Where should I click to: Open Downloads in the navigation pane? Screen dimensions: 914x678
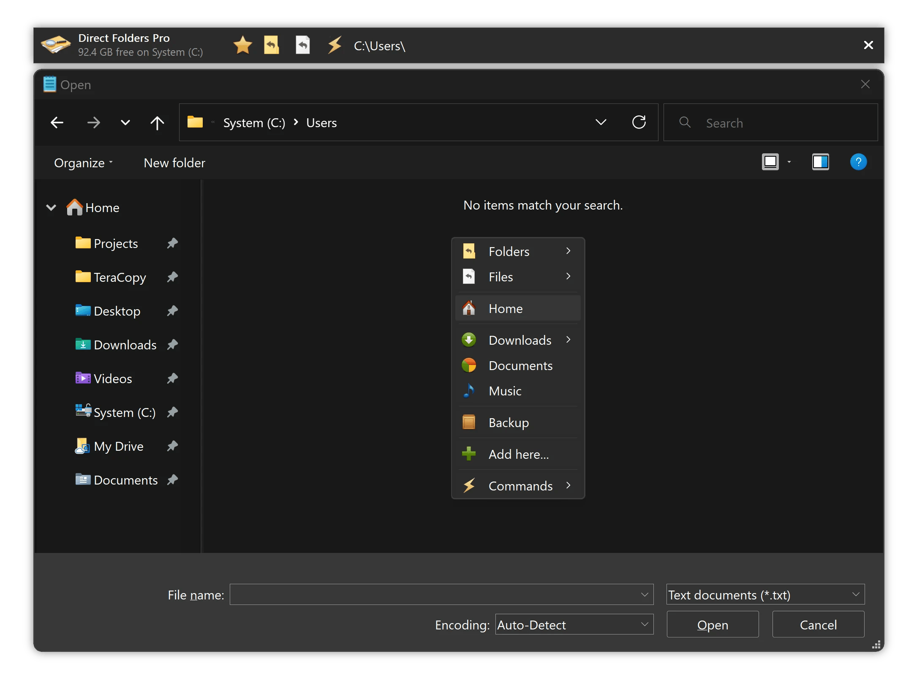(x=116, y=345)
